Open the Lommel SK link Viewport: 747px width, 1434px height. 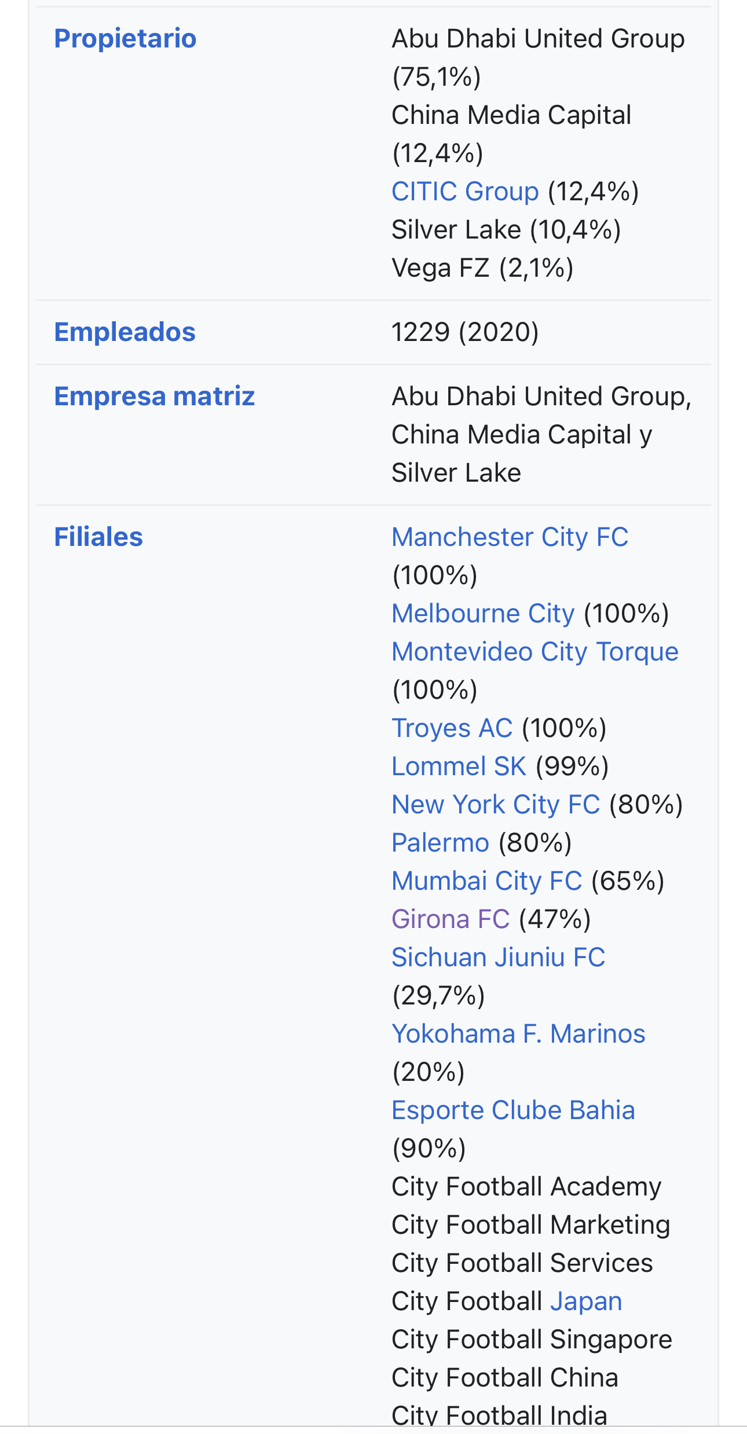[459, 766]
